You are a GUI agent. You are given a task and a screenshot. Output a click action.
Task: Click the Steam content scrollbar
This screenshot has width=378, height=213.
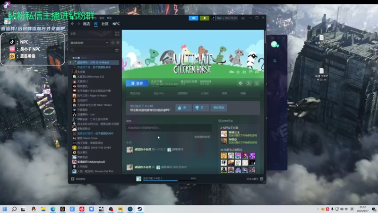click(x=265, y=36)
